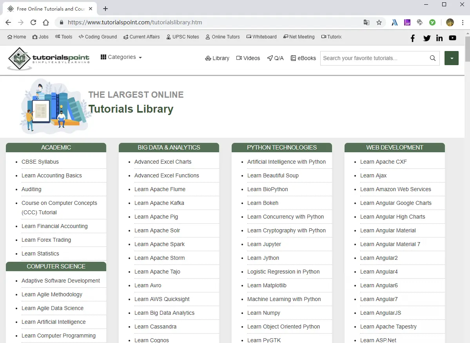
Task: Open Learn Apache Kafka
Action: coord(159,203)
